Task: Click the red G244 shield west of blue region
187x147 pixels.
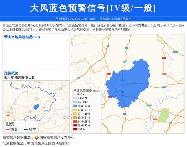Action: point(108,74)
